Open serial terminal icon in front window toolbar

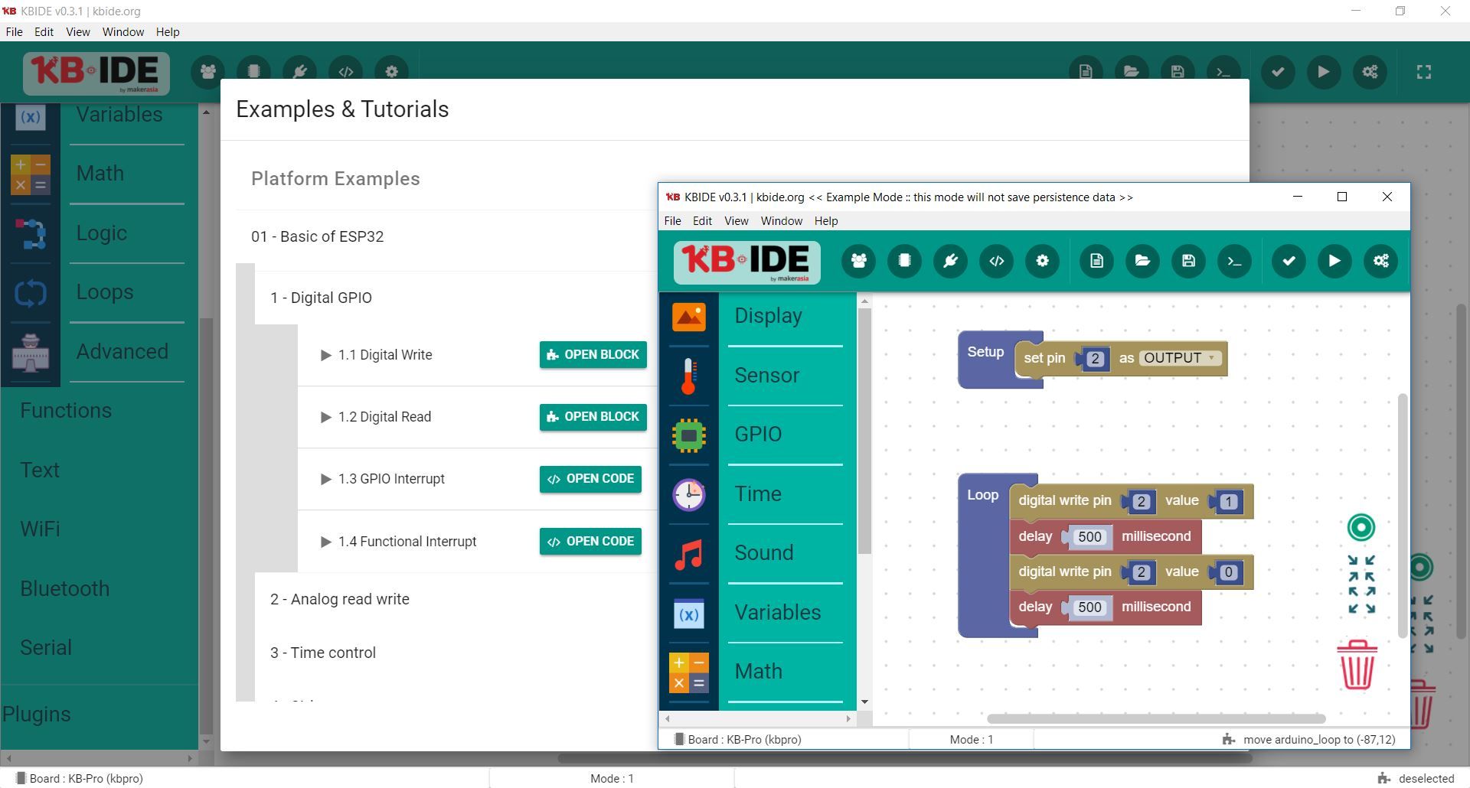tap(1234, 261)
